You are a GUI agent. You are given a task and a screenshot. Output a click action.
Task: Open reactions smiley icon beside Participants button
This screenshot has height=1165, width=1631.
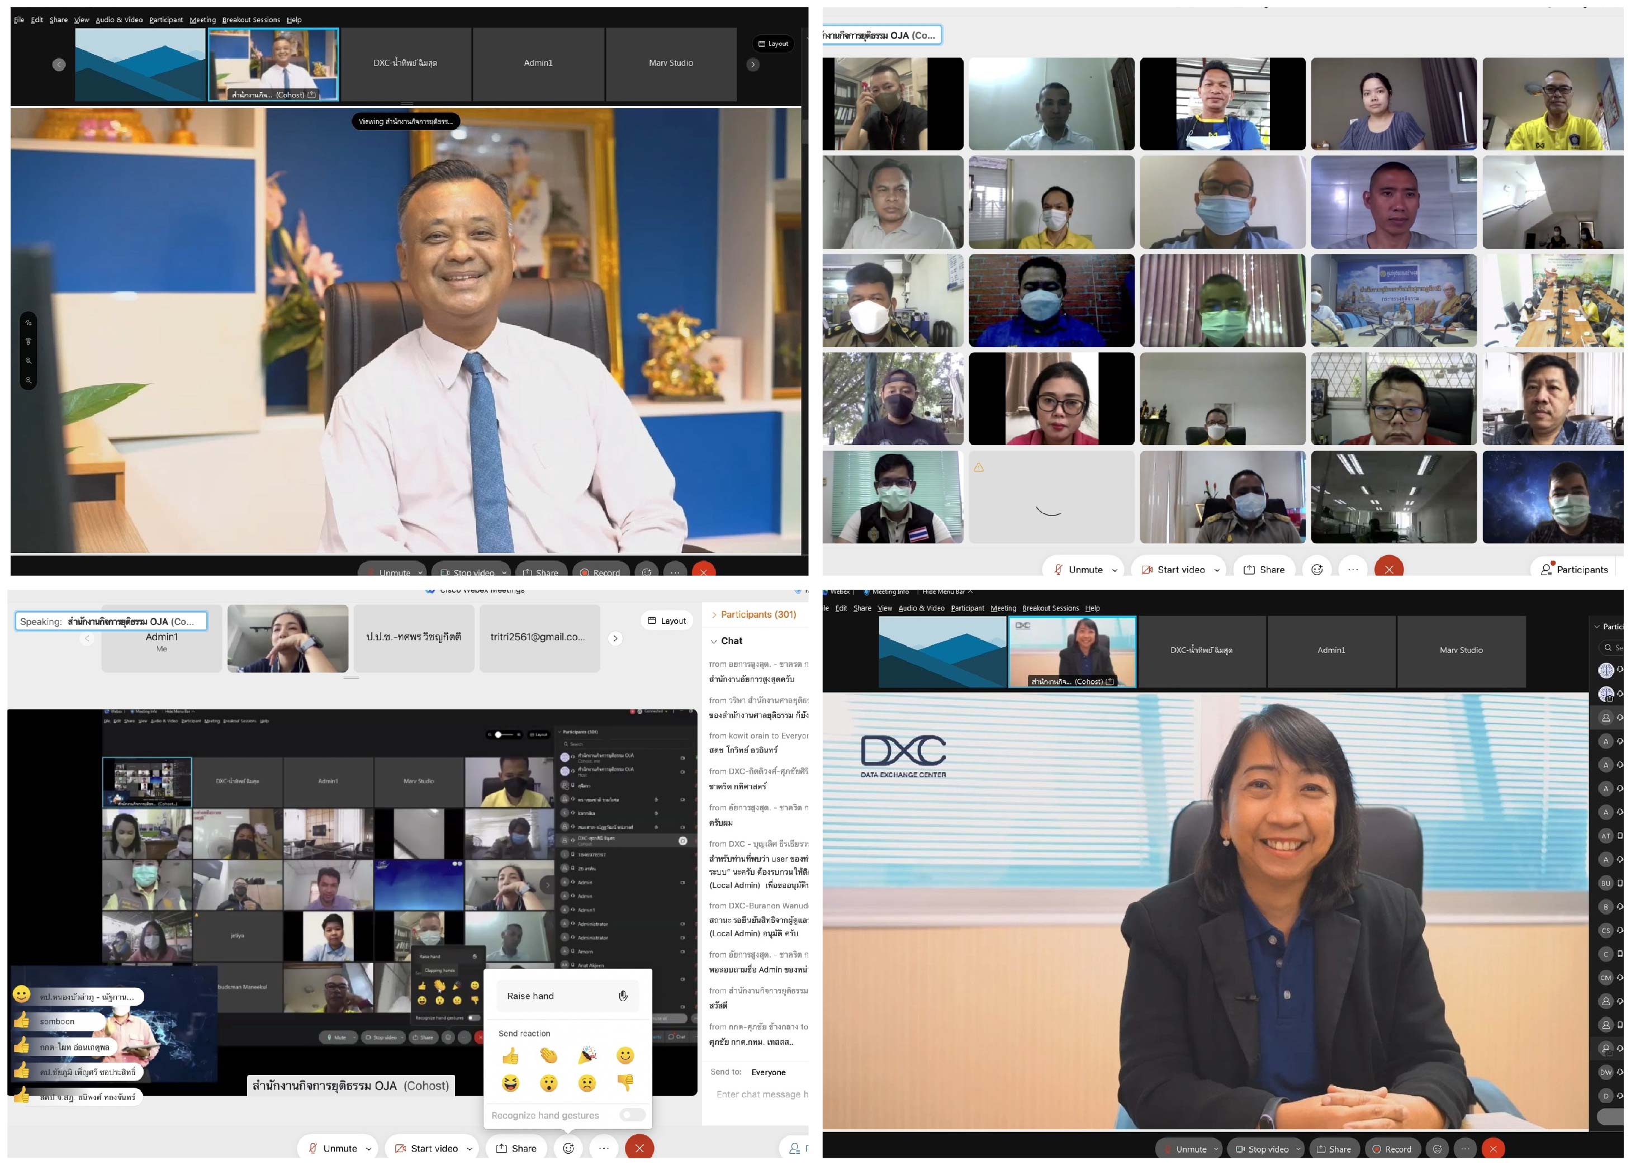(1317, 570)
